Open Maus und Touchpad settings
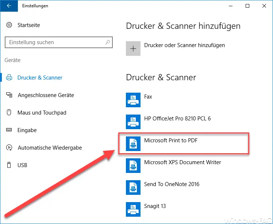Viewport: 273px width, 224px height. 42,113
